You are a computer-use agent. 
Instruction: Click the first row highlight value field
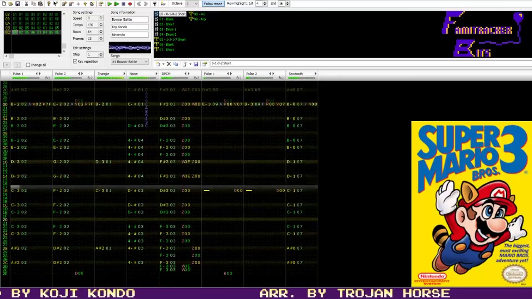coord(259,4)
